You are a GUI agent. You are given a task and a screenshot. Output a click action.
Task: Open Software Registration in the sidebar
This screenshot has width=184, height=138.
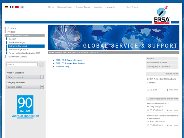point(18,50)
